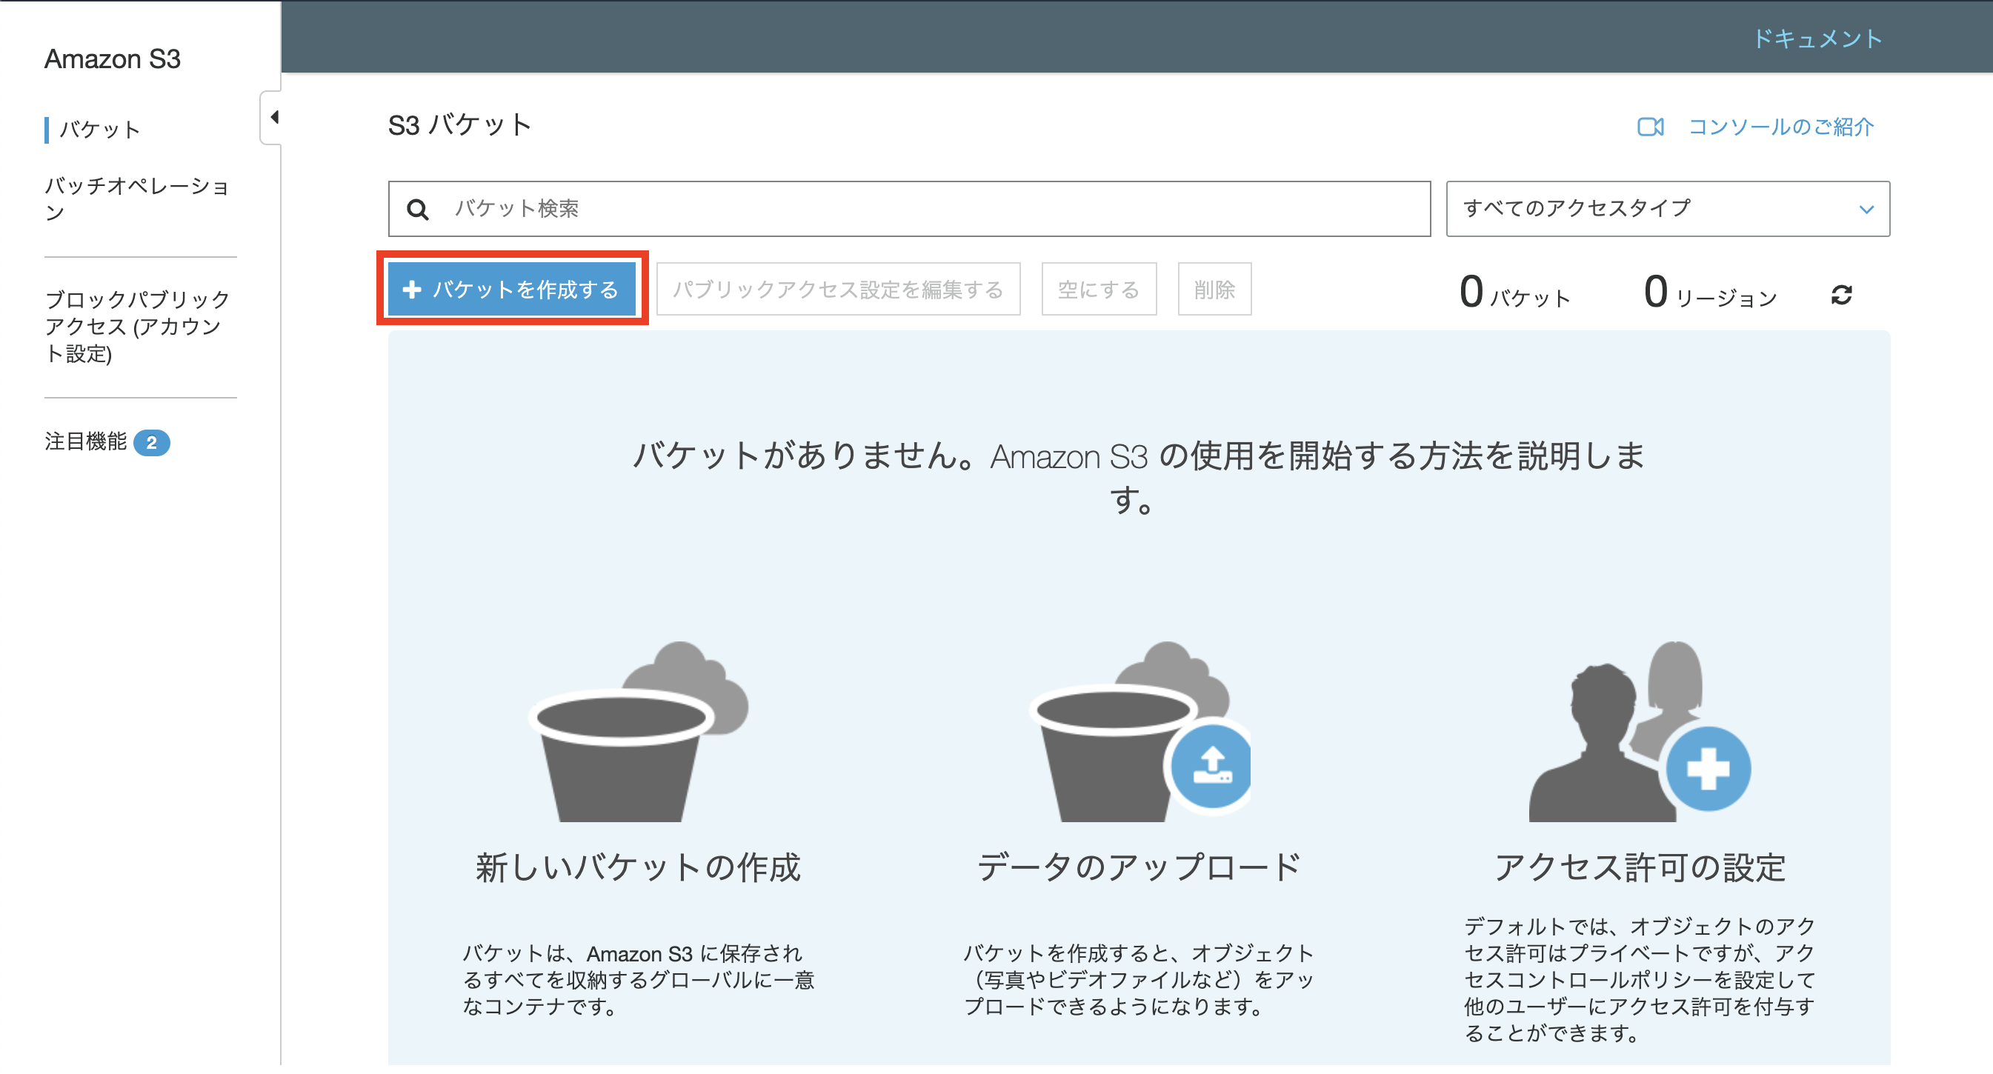This screenshot has width=1993, height=1074.
Task: Click the バケットを作成する button
Action: (x=511, y=289)
